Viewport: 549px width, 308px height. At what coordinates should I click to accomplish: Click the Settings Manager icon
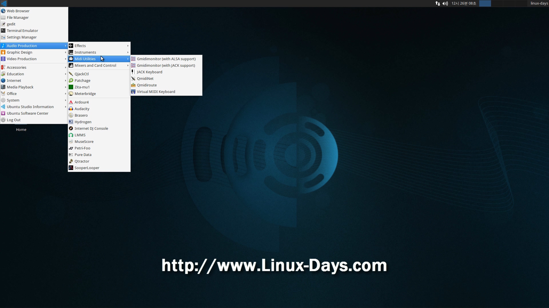click(3, 37)
